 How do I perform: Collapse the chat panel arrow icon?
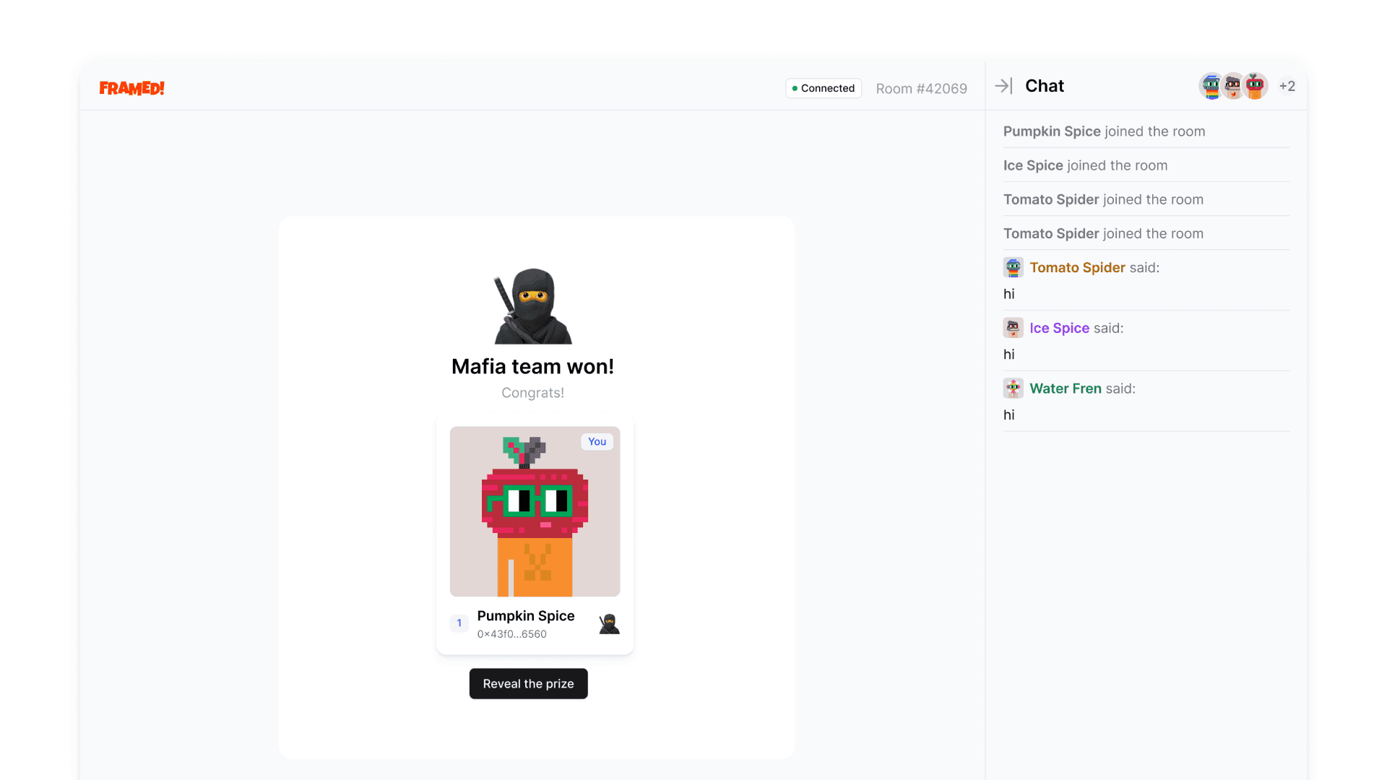point(1003,86)
